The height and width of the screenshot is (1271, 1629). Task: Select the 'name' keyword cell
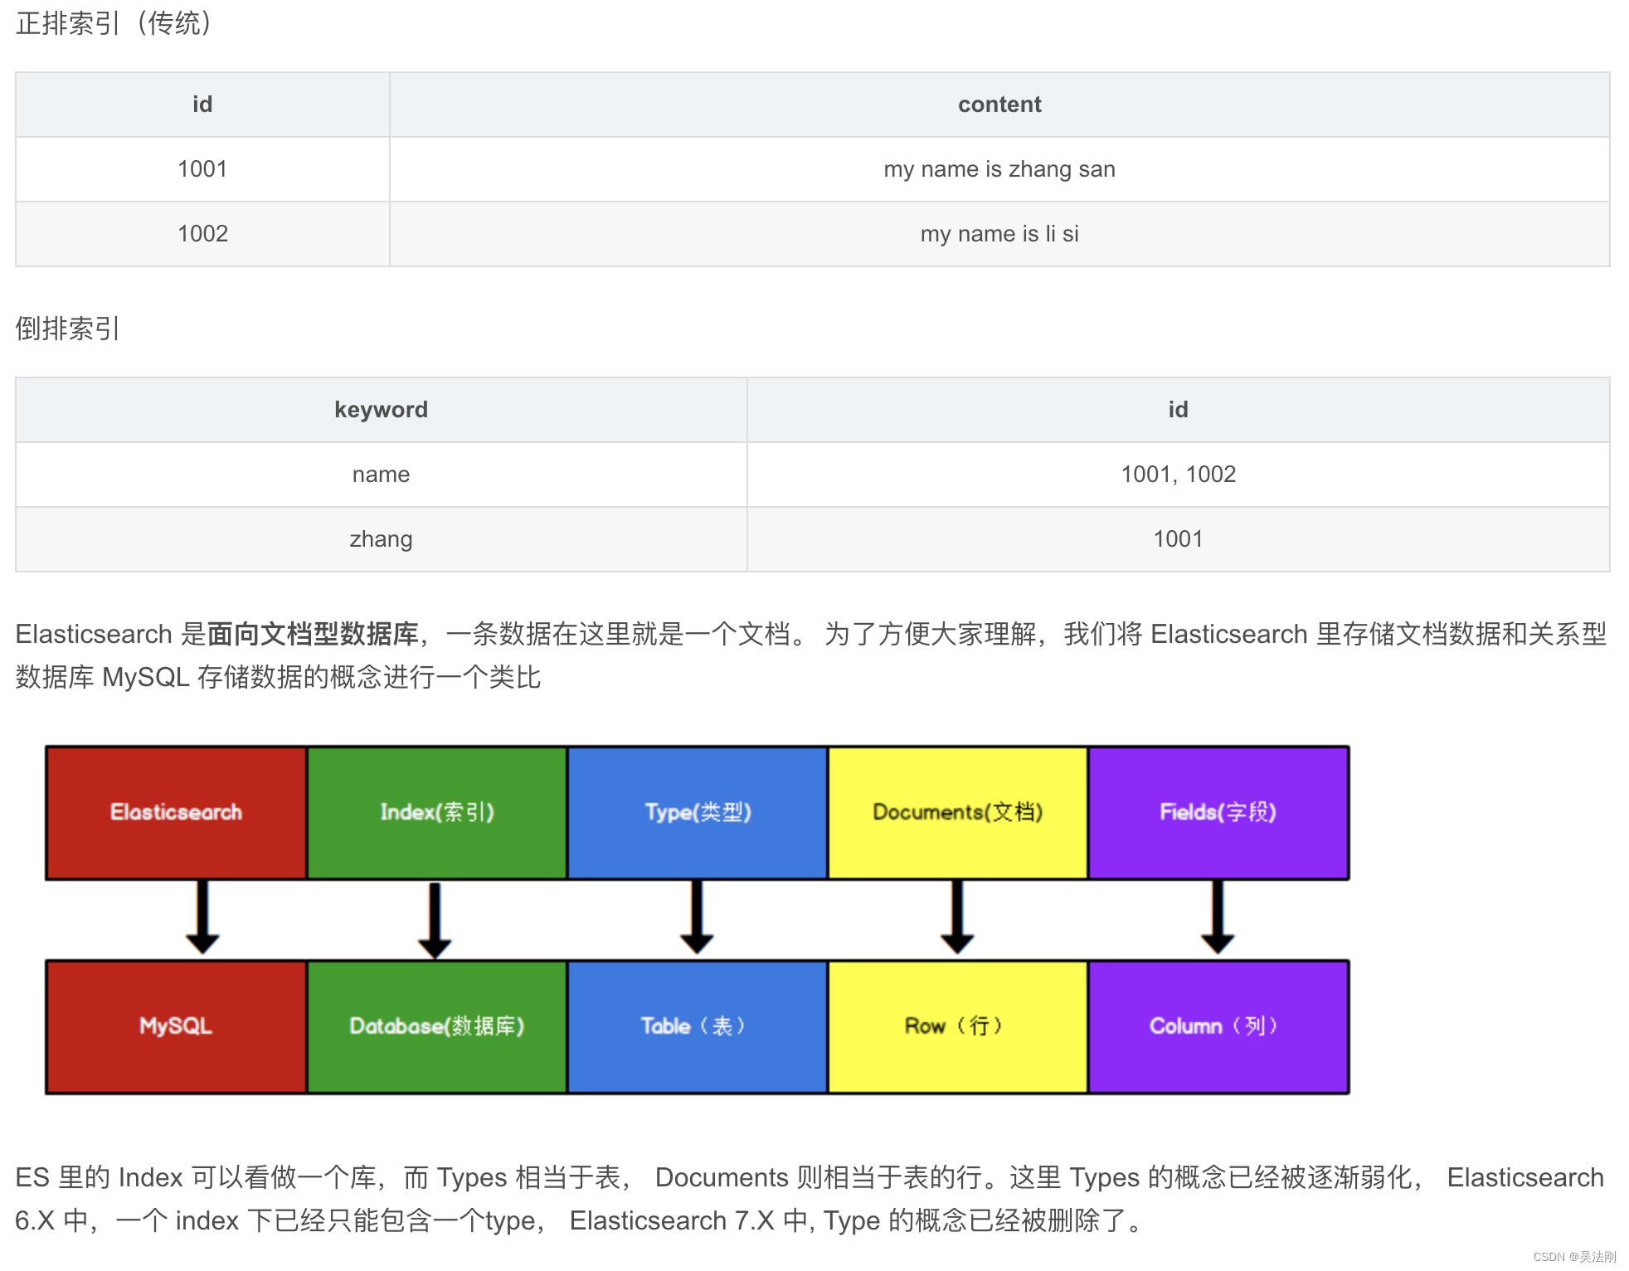click(x=381, y=475)
